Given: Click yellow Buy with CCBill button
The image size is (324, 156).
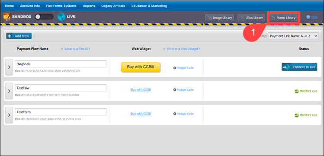Looking at the screenshot, I should pyautogui.click(x=141, y=67).
